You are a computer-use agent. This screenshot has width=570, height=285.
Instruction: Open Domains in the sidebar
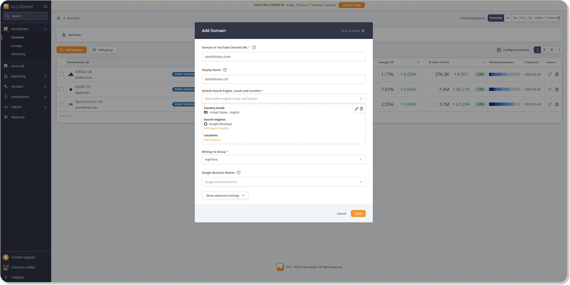18,38
